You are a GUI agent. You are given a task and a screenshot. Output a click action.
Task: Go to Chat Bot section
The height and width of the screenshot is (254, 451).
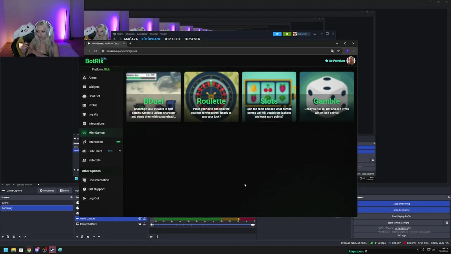click(94, 96)
